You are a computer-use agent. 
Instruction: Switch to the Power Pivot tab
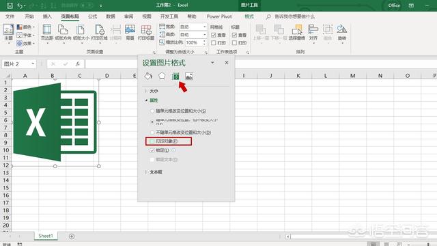point(219,16)
